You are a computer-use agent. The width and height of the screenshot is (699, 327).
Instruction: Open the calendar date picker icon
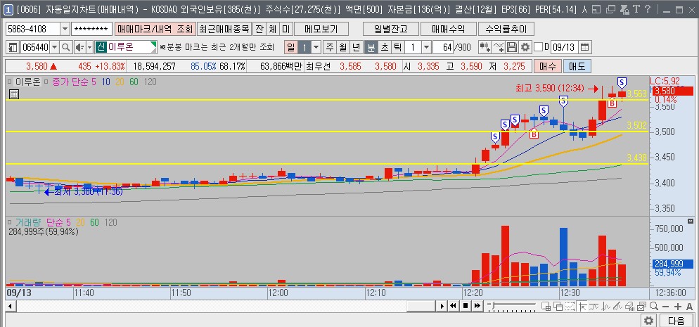point(585,47)
